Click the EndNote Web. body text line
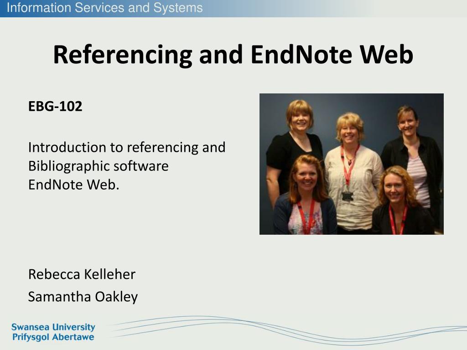The width and height of the screenshot is (467, 350). point(73,185)
